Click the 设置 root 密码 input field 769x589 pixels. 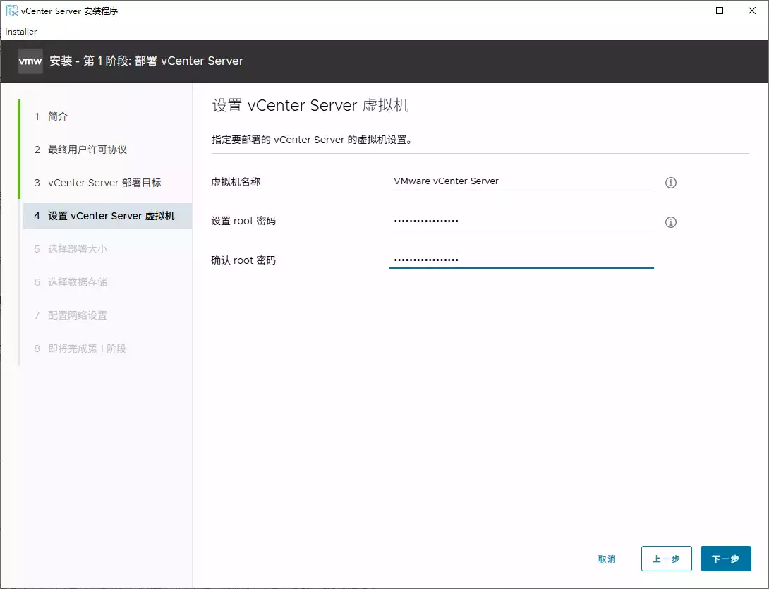521,221
